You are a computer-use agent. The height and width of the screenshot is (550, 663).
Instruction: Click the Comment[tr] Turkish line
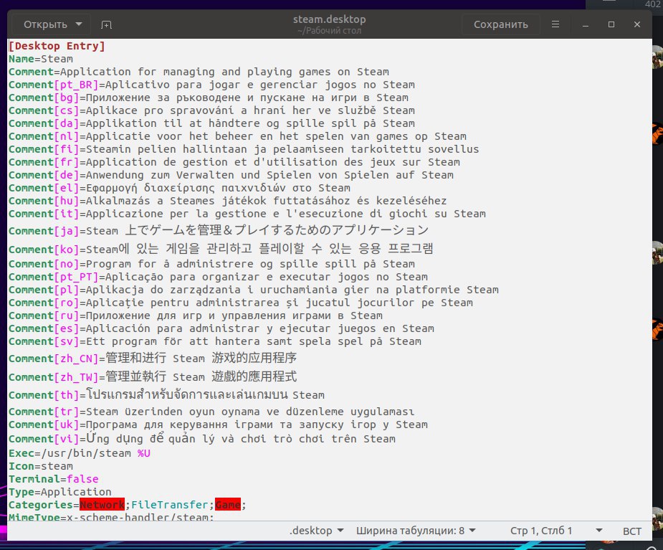(x=211, y=412)
